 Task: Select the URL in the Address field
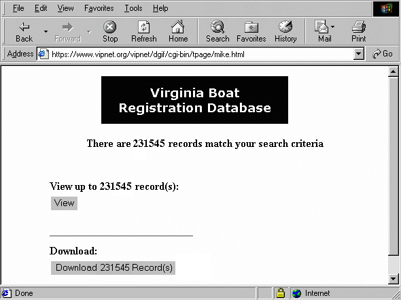point(148,54)
